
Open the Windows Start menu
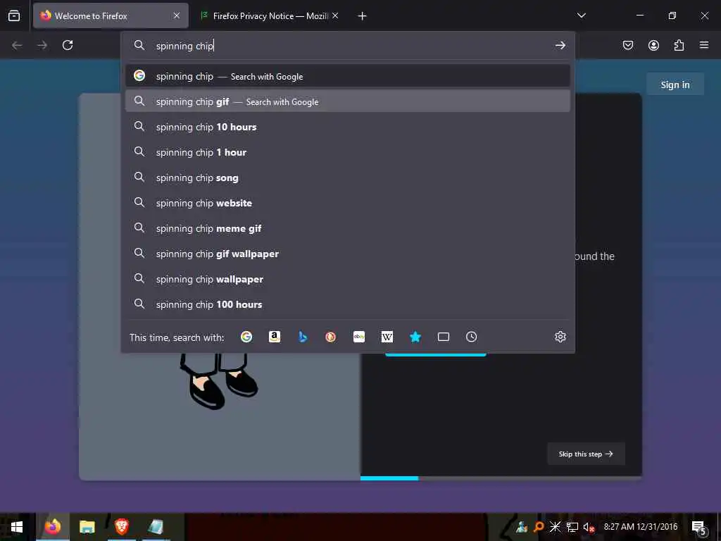(x=17, y=527)
